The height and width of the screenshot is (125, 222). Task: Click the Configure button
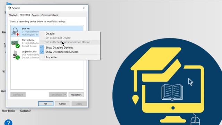tap(18, 95)
